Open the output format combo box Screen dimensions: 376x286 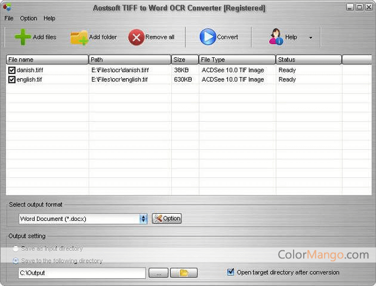point(83,219)
